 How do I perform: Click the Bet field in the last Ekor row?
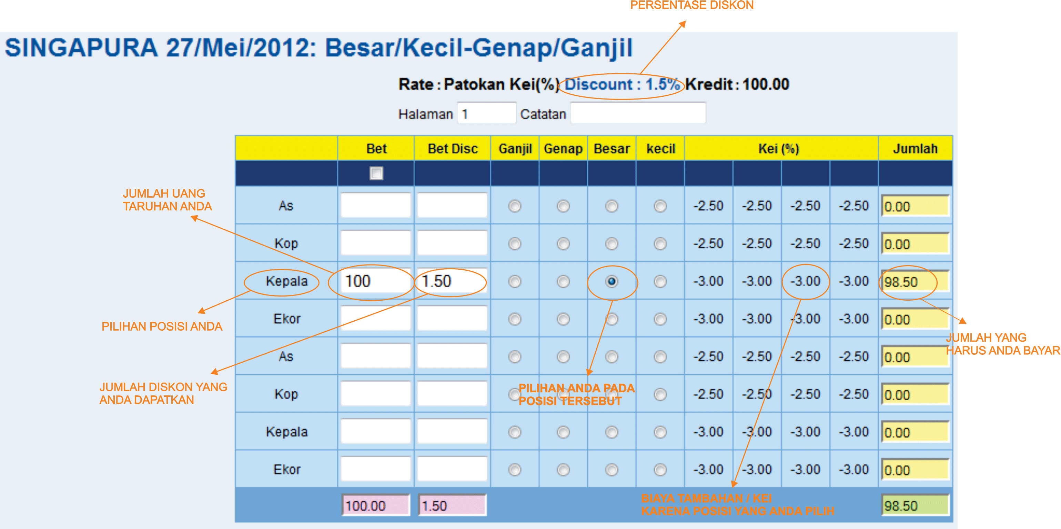(x=376, y=469)
